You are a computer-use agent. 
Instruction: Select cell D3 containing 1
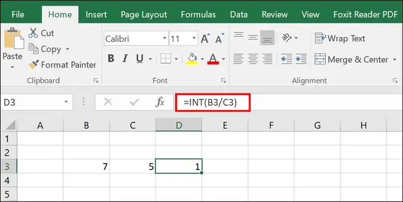pyautogui.click(x=179, y=166)
